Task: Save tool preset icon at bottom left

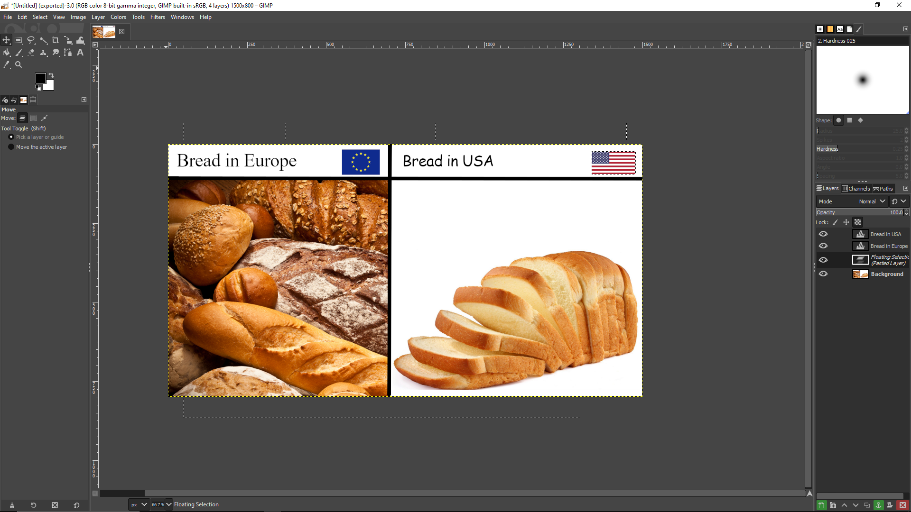Action: (12, 505)
